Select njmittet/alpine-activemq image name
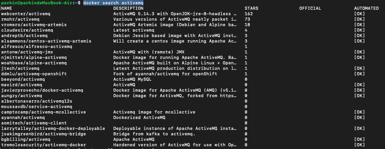This screenshot has width=385, height=149. coord(34,57)
